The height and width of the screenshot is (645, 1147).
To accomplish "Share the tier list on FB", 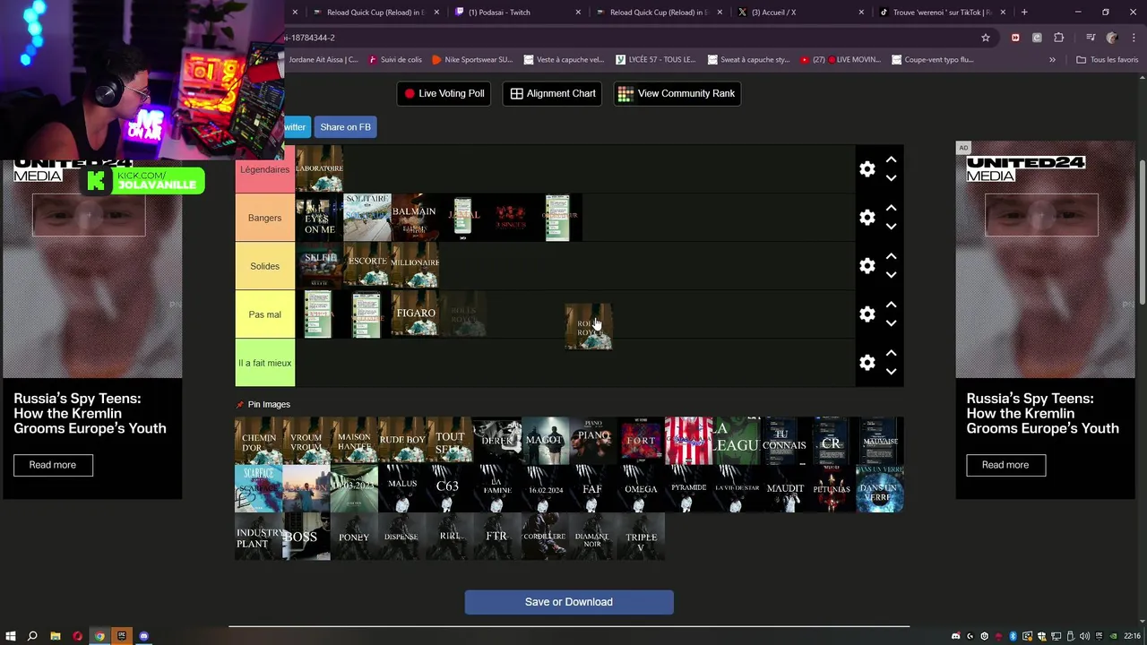I will 345,127.
